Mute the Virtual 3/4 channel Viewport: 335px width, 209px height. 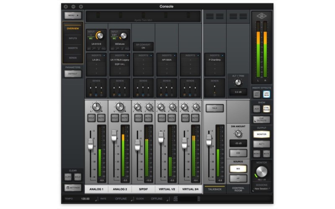click(195, 118)
